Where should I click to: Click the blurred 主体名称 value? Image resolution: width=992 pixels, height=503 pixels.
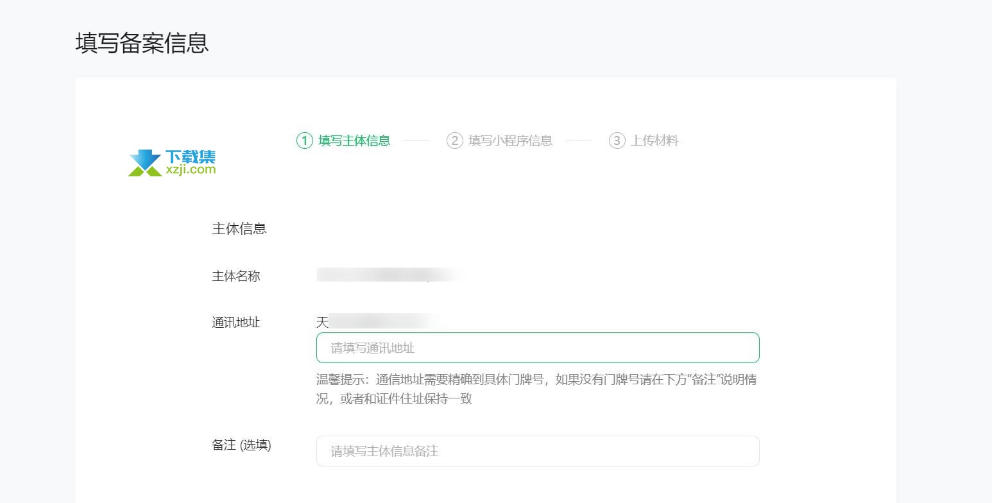click(389, 275)
